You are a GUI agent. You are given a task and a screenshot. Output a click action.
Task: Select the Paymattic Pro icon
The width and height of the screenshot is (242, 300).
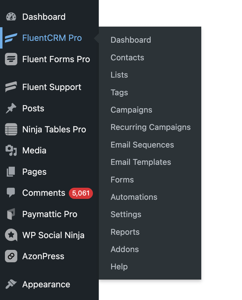[11, 214]
